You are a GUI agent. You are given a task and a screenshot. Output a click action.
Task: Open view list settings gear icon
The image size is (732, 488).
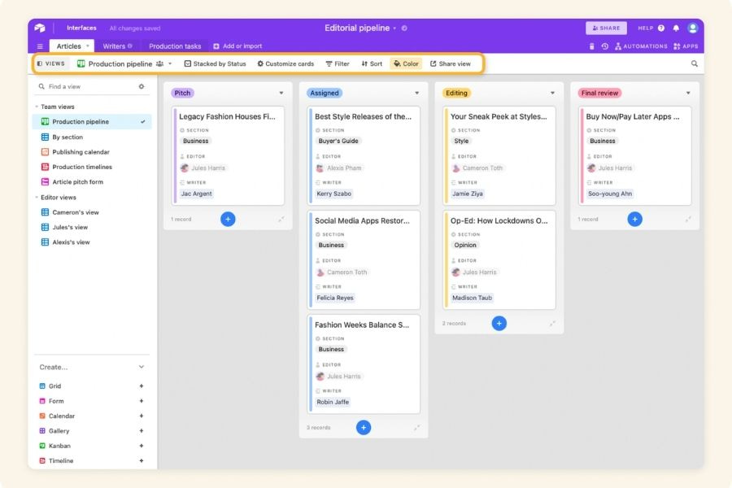pos(142,86)
